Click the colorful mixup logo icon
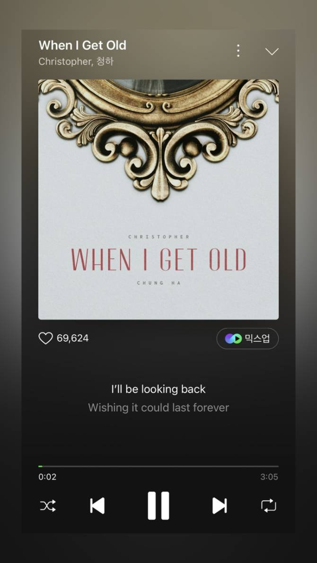317x563 pixels. (x=233, y=338)
